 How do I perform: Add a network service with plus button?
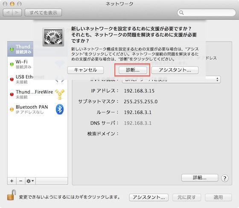coord(12,181)
